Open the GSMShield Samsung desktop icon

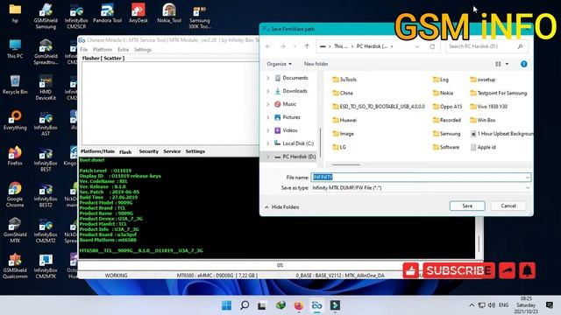[46, 16]
